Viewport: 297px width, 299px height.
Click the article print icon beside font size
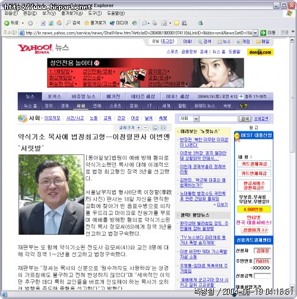(156, 127)
